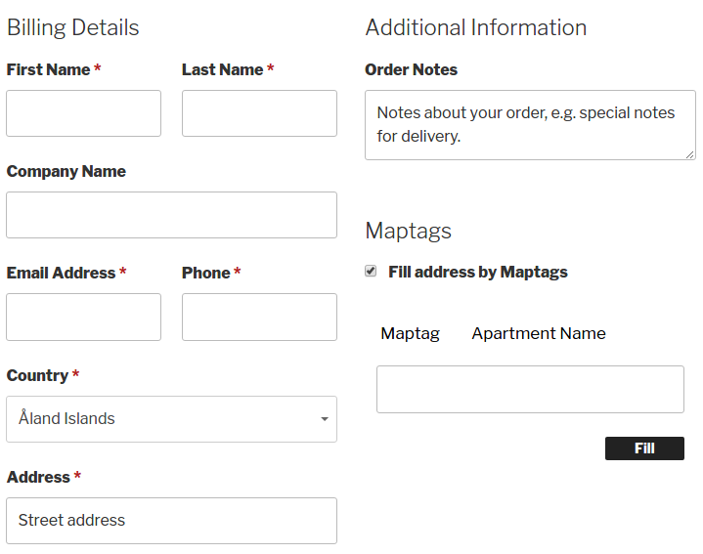
Task: Click the Street address input field
Action: (x=171, y=521)
